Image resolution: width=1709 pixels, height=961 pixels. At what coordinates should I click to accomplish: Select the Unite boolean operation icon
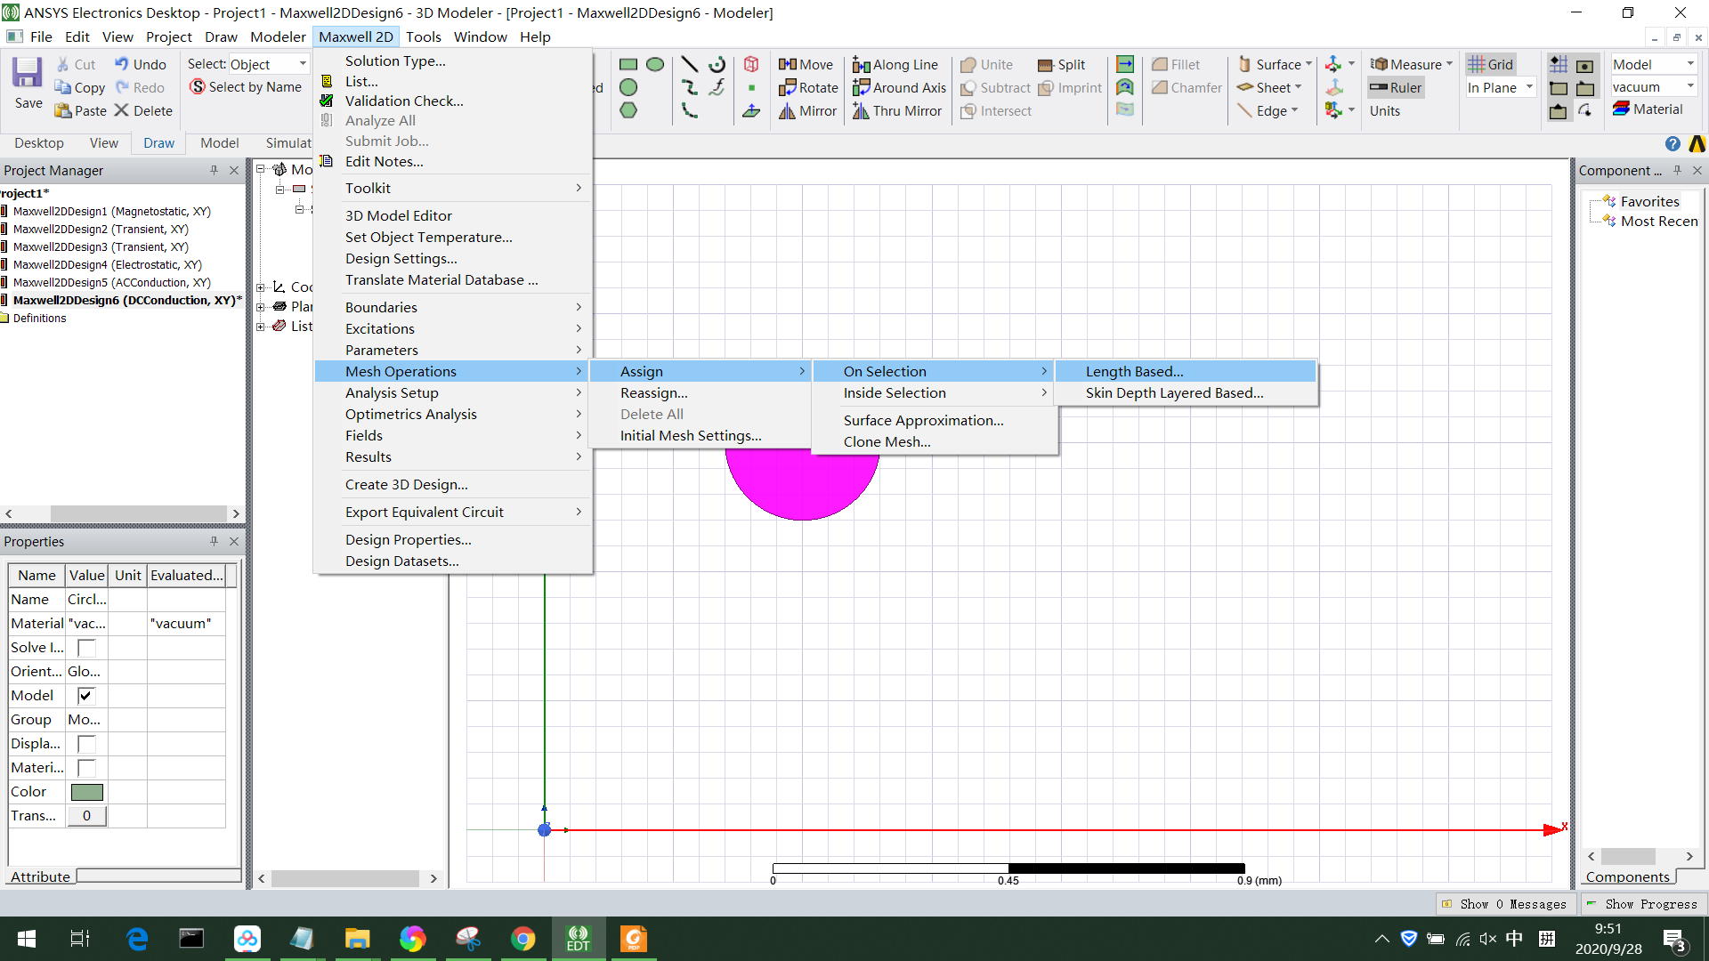tap(986, 64)
